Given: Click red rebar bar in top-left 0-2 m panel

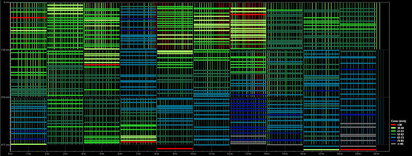Looking at the screenshot, I should tap(28, 18).
